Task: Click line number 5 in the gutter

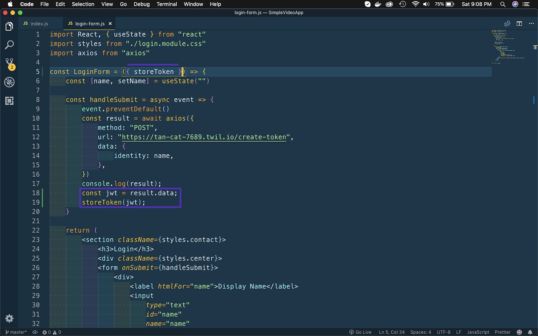Action: tap(38, 71)
